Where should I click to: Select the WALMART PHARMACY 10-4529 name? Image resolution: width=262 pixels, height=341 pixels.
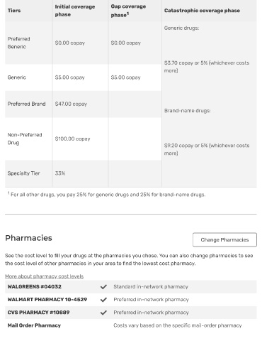point(47,300)
